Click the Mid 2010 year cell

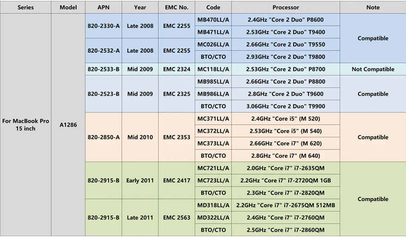(x=140, y=137)
